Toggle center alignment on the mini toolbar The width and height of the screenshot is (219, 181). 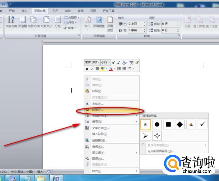pos(97,69)
